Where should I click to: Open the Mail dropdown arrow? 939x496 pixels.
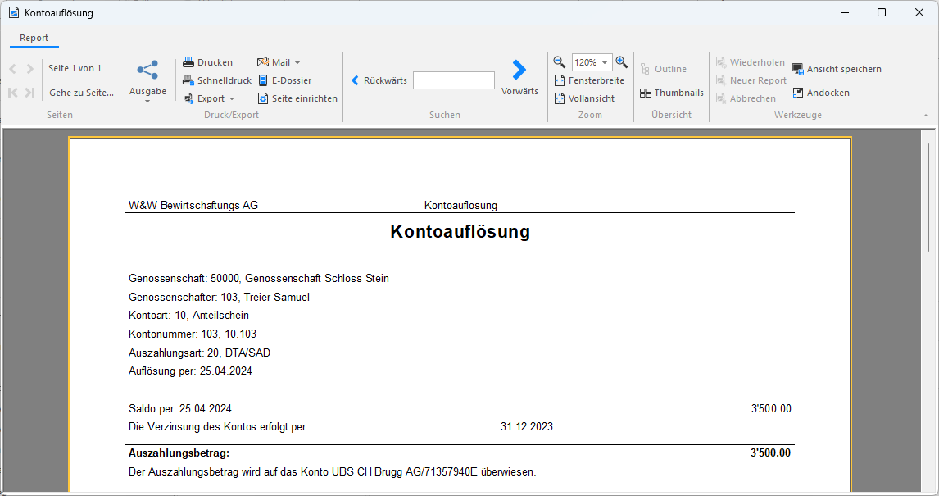tap(297, 63)
